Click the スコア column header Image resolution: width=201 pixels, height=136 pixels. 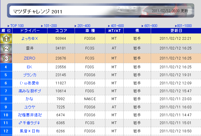pyautogui.click(x=61, y=31)
